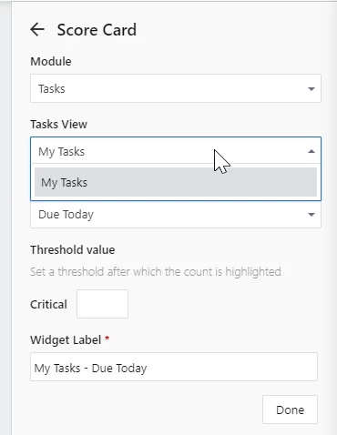Open the Module dropdown arrow
Screen dimensions: 337x435
coord(311,89)
